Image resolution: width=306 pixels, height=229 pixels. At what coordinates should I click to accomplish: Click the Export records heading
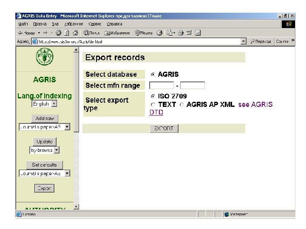coord(115,57)
